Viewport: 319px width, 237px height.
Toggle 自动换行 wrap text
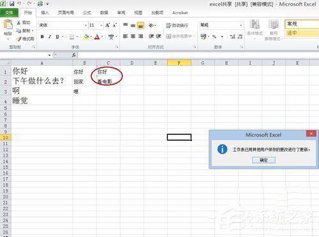click(177, 25)
